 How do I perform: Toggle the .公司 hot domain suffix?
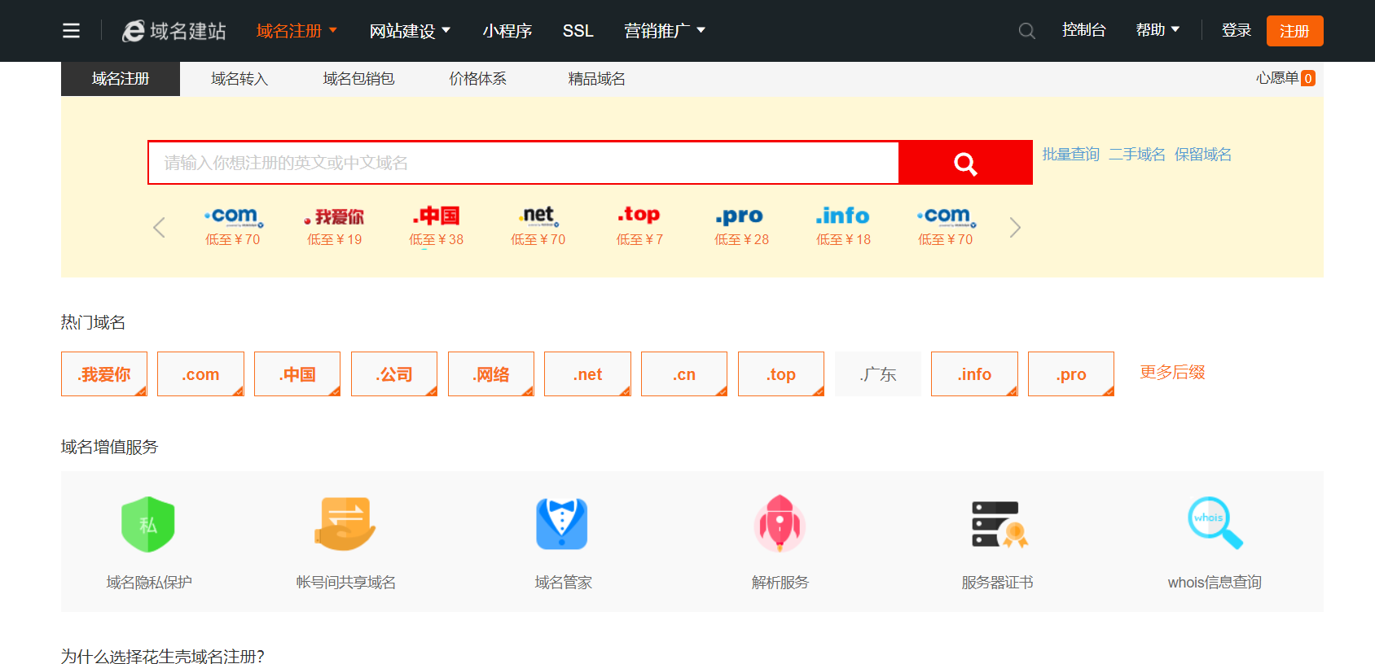(x=394, y=374)
